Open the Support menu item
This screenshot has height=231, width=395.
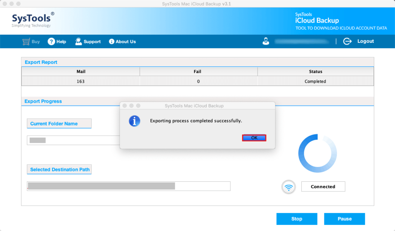(88, 42)
